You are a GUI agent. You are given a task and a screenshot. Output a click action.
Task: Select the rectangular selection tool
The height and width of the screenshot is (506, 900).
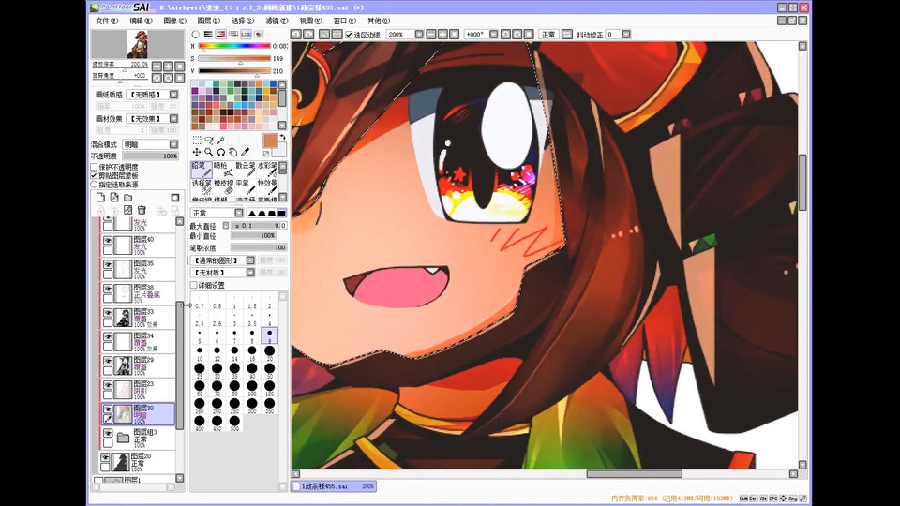[x=197, y=140]
